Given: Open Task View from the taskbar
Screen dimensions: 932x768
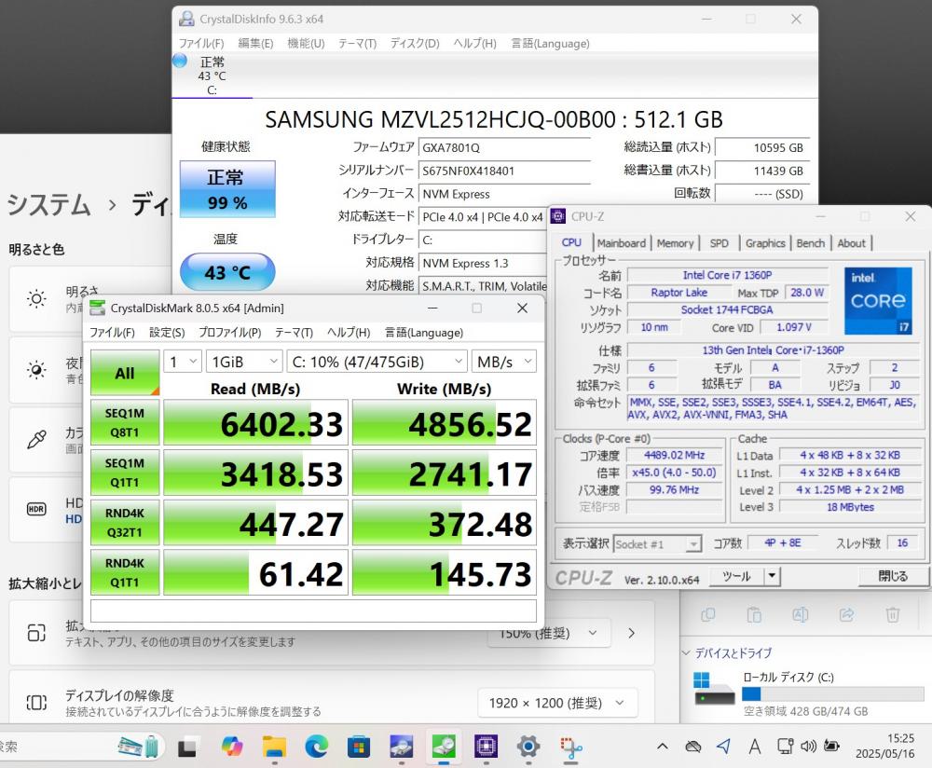Looking at the screenshot, I should coord(188,747).
